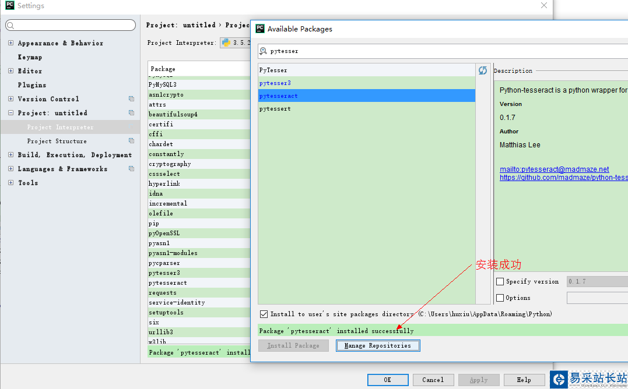The height and width of the screenshot is (389, 628).
Task: Select setuptools in installed packages table
Action: click(x=199, y=312)
